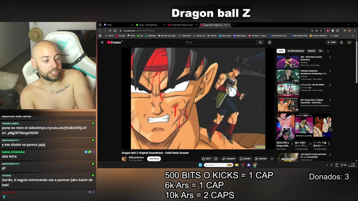Viewport: 358px width, 201px height.
Task: Click the Suscribirse button
Action: tap(154, 159)
